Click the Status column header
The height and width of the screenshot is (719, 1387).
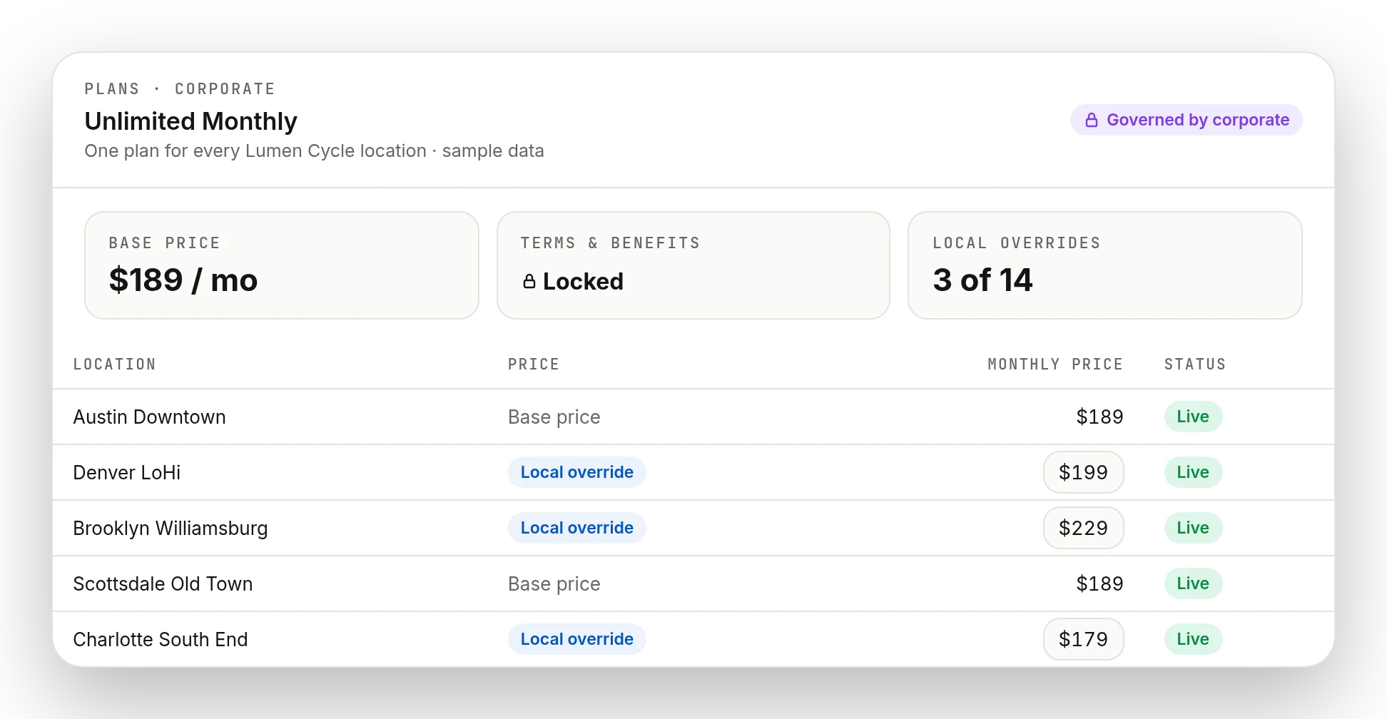1195,364
